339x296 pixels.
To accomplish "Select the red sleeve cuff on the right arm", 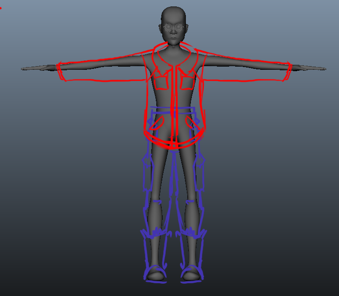I will (x=287, y=72).
